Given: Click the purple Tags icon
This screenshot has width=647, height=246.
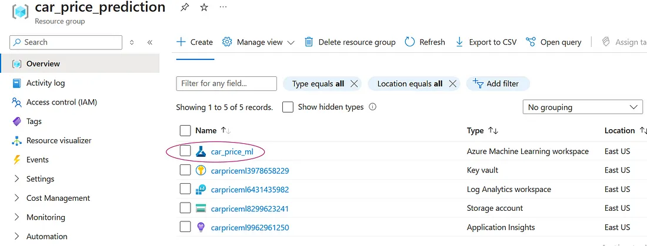Looking at the screenshot, I should (16, 121).
